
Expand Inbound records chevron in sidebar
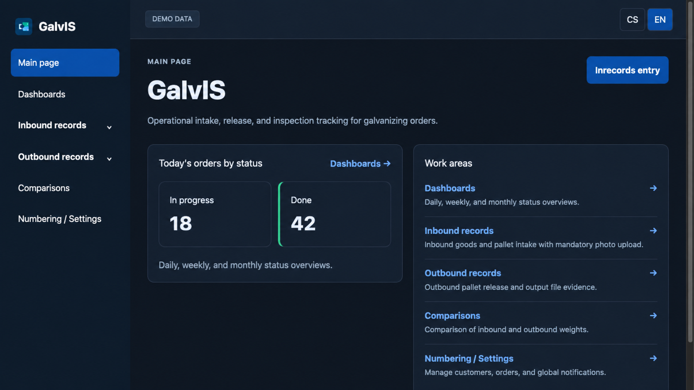[109, 127]
